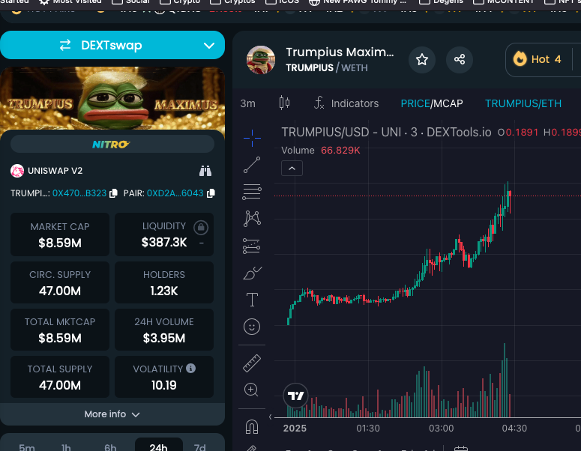Image resolution: width=581 pixels, height=451 pixels.
Task: Activate the zoom in tool
Action: [x=251, y=390]
